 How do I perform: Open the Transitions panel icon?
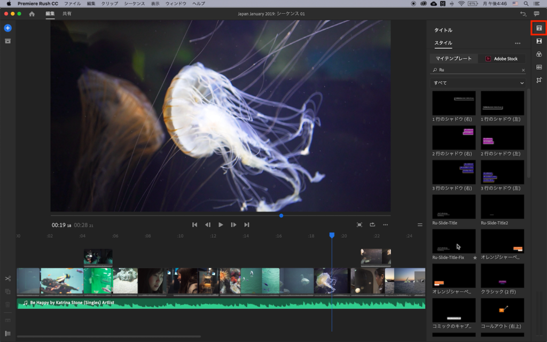[x=539, y=41]
